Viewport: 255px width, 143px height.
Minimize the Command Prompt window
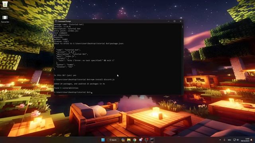pyautogui.click(x=169, y=21)
